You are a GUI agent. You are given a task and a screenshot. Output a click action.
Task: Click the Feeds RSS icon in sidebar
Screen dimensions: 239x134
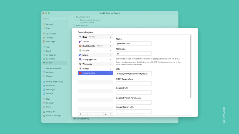[x=44, y=107]
